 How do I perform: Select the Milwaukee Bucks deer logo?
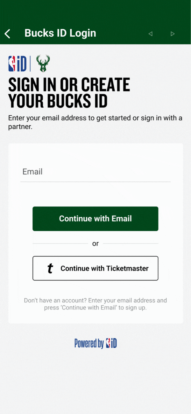tap(42, 63)
